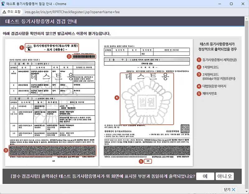Click the Chrome window app icon
Viewport: 249px width, 194px height.
(x=3, y=4)
